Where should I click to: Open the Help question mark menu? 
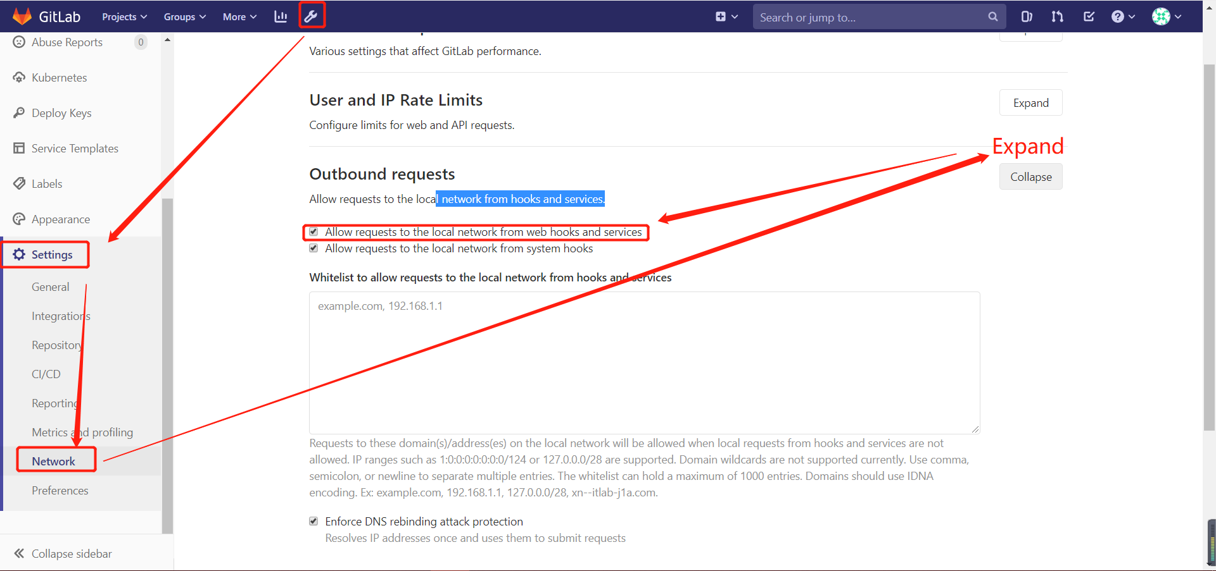point(1123,17)
